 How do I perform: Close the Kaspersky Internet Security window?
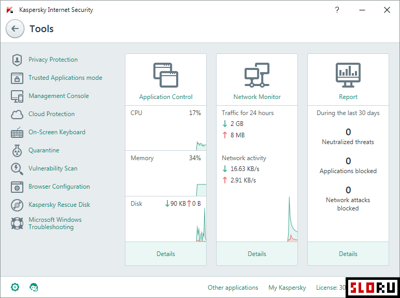coord(387,10)
